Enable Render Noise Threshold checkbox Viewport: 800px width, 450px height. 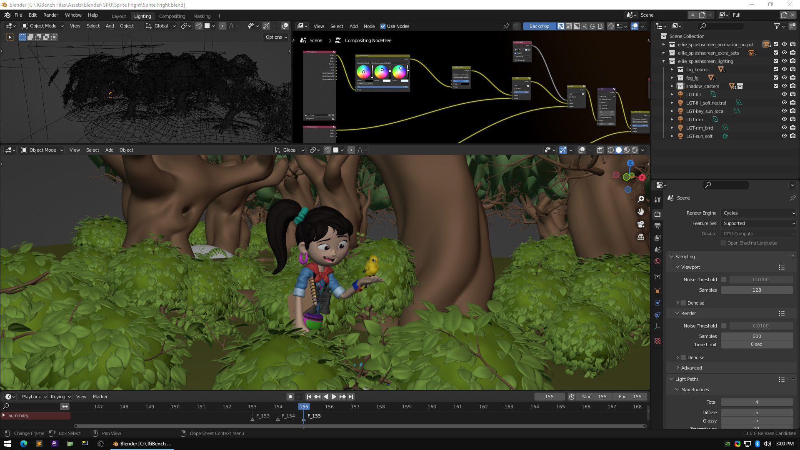tap(724, 326)
